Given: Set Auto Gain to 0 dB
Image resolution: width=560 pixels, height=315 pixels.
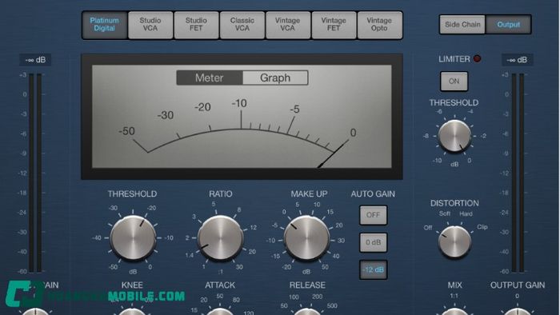Looking at the screenshot, I should pyautogui.click(x=374, y=242).
